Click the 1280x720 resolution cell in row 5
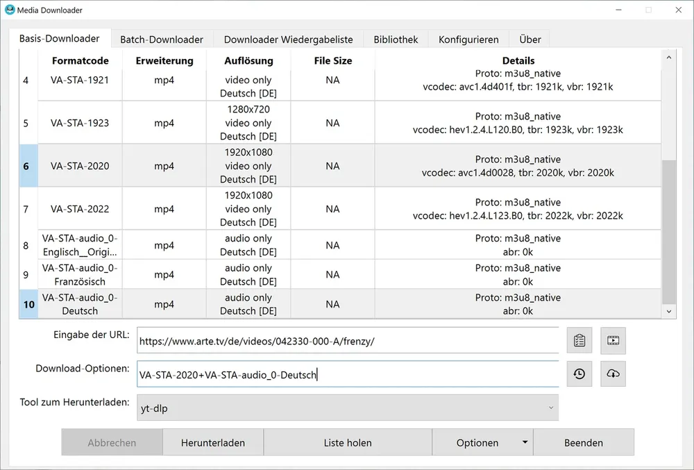694x470 pixels. coord(248,123)
